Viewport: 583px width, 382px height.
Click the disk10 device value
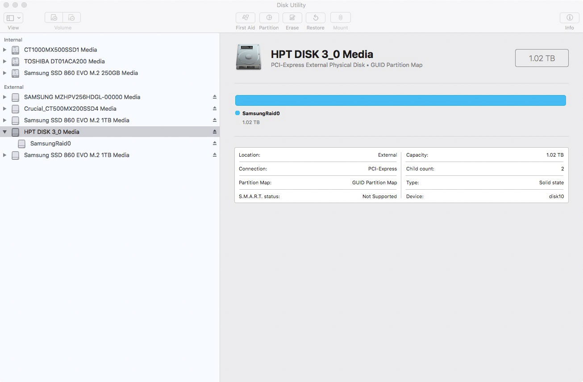pyautogui.click(x=556, y=196)
